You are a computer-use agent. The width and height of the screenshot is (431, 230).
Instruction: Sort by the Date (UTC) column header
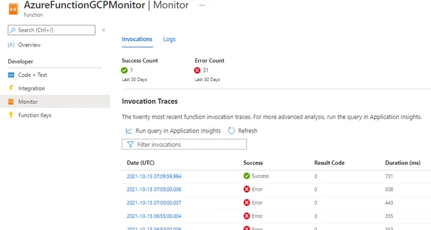coord(141,163)
